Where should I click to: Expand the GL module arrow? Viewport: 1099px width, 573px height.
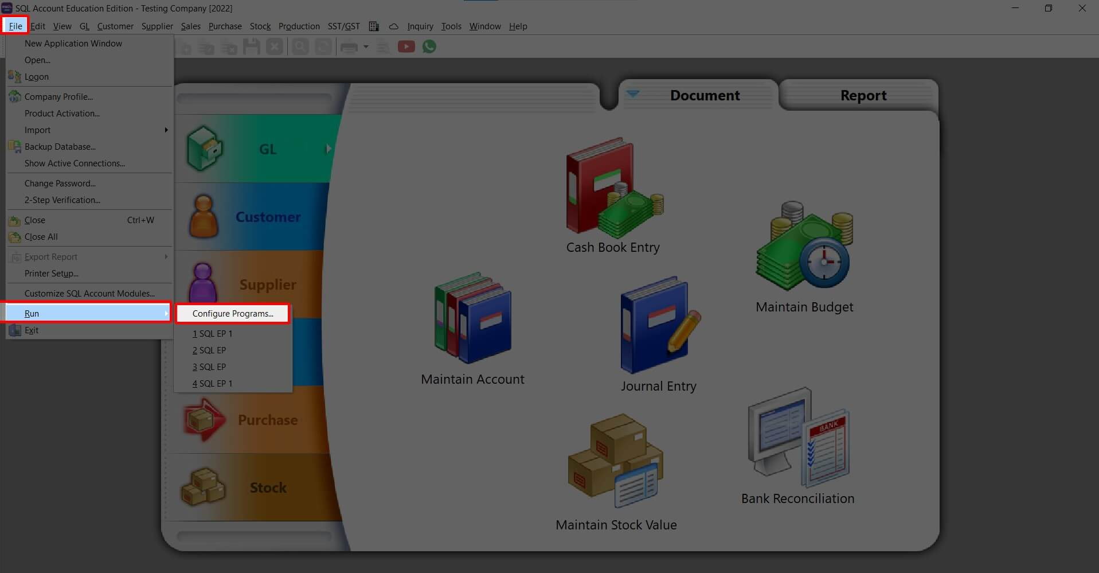[x=328, y=149]
